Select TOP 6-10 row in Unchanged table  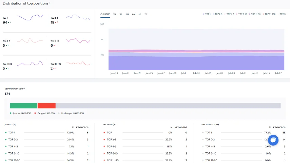(x=244, y=153)
